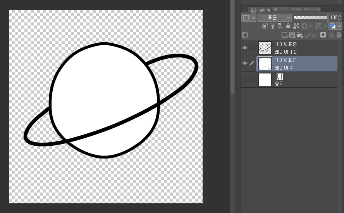Select the 용지 white paper thumbnail
This screenshot has width=344, height=213.
click(265, 80)
